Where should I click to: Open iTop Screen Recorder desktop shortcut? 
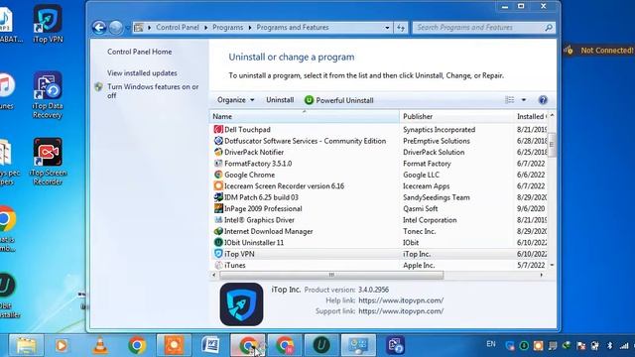point(48,162)
